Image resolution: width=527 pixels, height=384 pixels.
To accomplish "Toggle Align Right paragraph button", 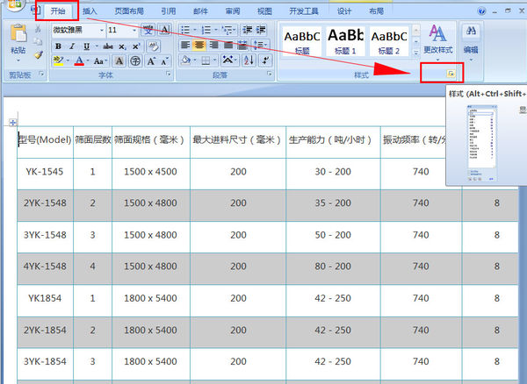I will pyautogui.click(x=213, y=45).
